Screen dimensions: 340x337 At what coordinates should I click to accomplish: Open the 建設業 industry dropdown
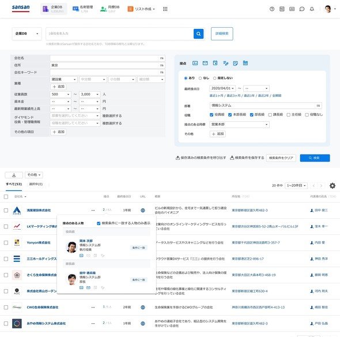(64, 80)
